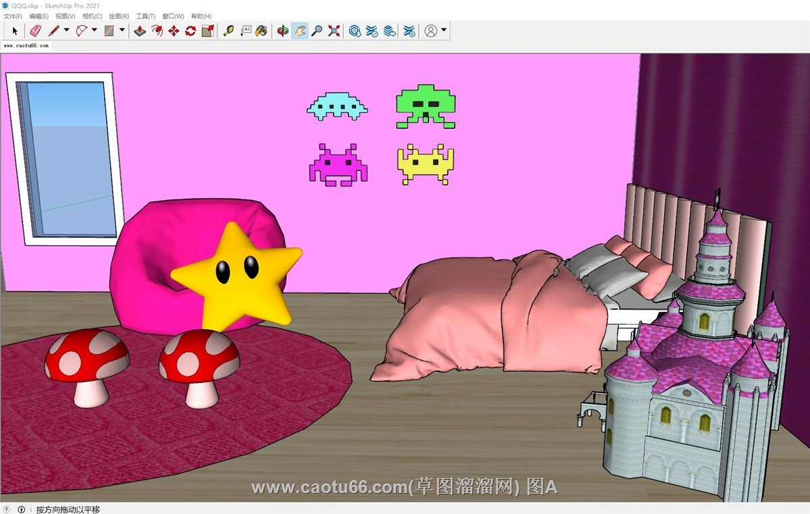Activate the Rotate tool
Image resolution: width=810 pixels, height=514 pixels.
[191, 31]
